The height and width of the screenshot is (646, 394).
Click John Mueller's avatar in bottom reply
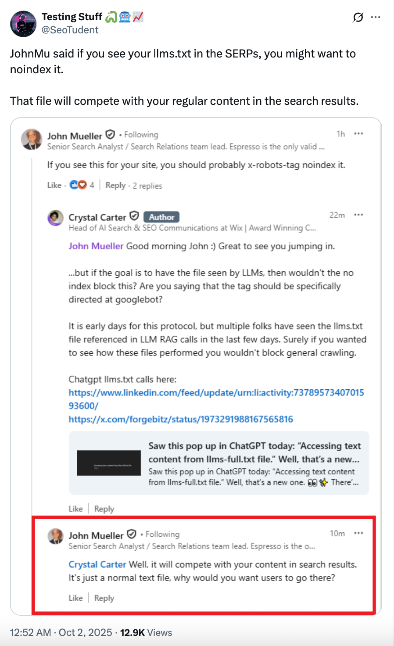tap(56, 536)
